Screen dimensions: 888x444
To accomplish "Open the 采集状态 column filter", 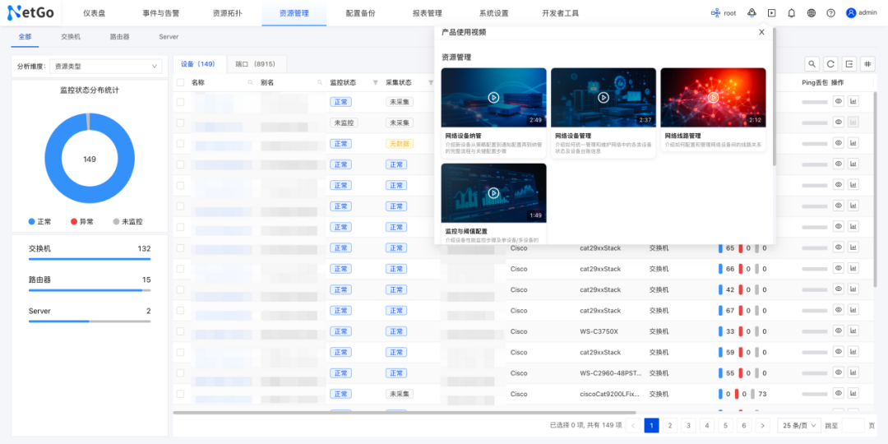I will (x=430, y=83).
